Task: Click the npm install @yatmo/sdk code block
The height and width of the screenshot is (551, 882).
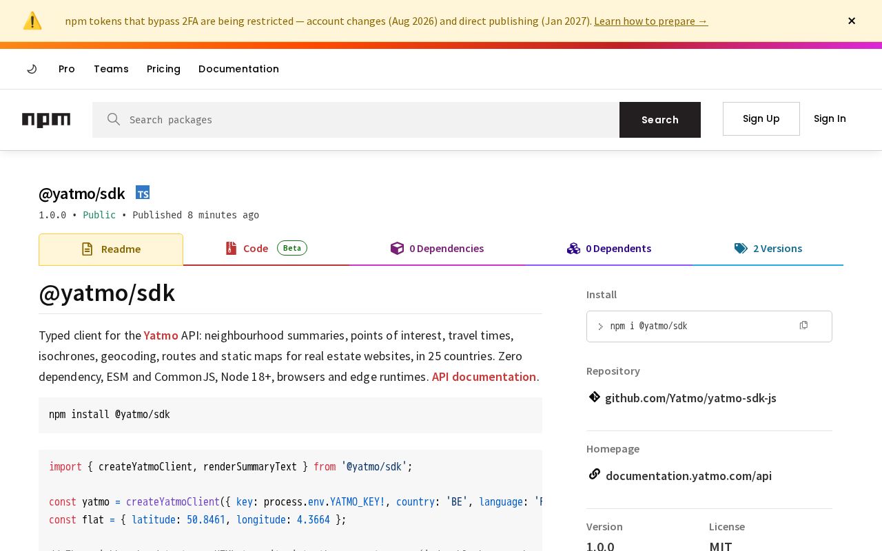Action: pos(290,415)
